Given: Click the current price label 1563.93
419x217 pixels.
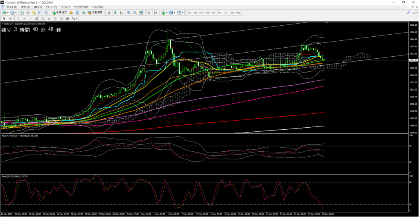Looking at the screenshot, I should 413,60.
